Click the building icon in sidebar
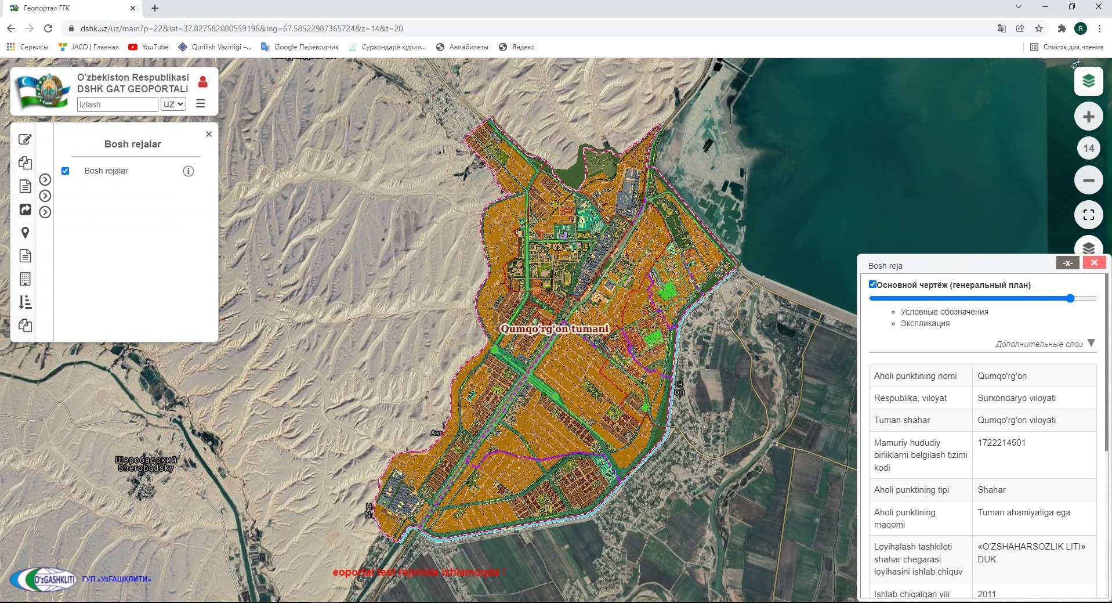 pyautogui.click(x=25, y=279)
